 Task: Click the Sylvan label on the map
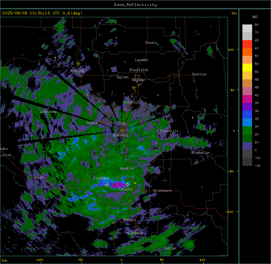(x=123, y=77)
